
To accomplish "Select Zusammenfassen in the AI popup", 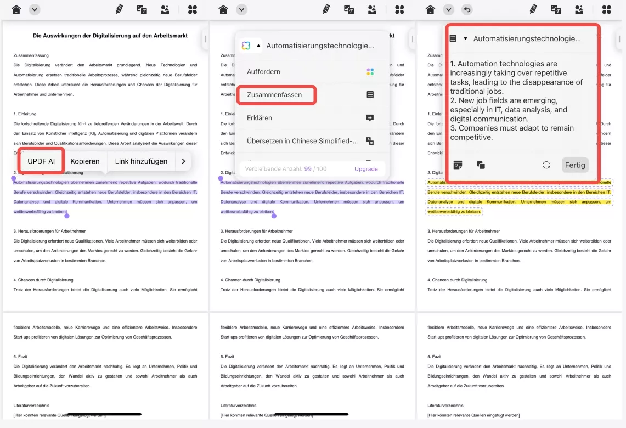I will 312,94.
